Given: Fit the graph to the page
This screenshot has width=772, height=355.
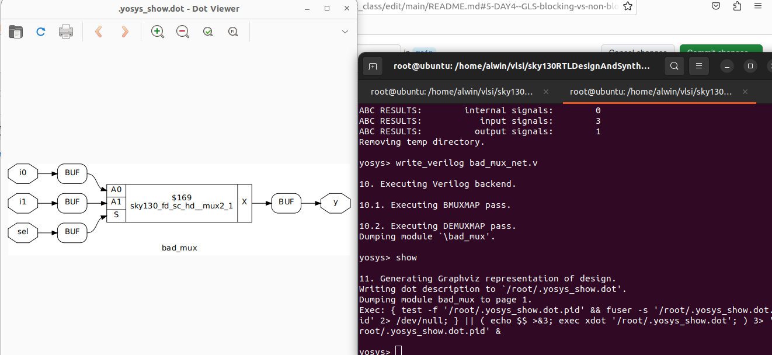Looking at the screenshot, I should tap(207, 32).
